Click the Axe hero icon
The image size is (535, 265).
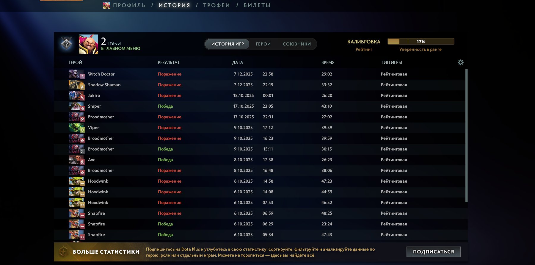(76, 160)
